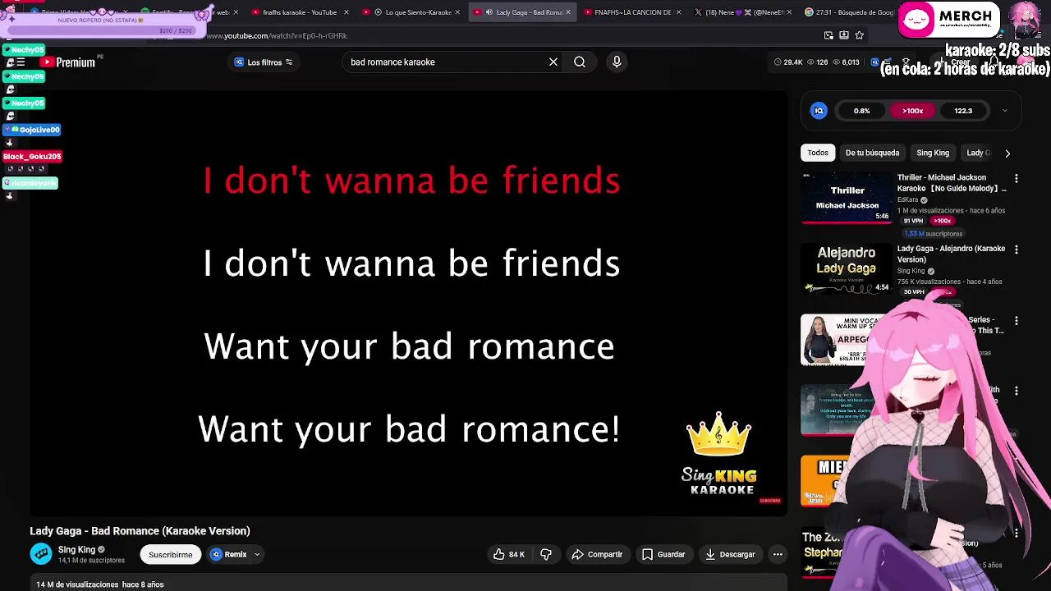Click the 122.3 stat pill
This screenshot has width=1051, height=591.
click(x=963, y=111)
